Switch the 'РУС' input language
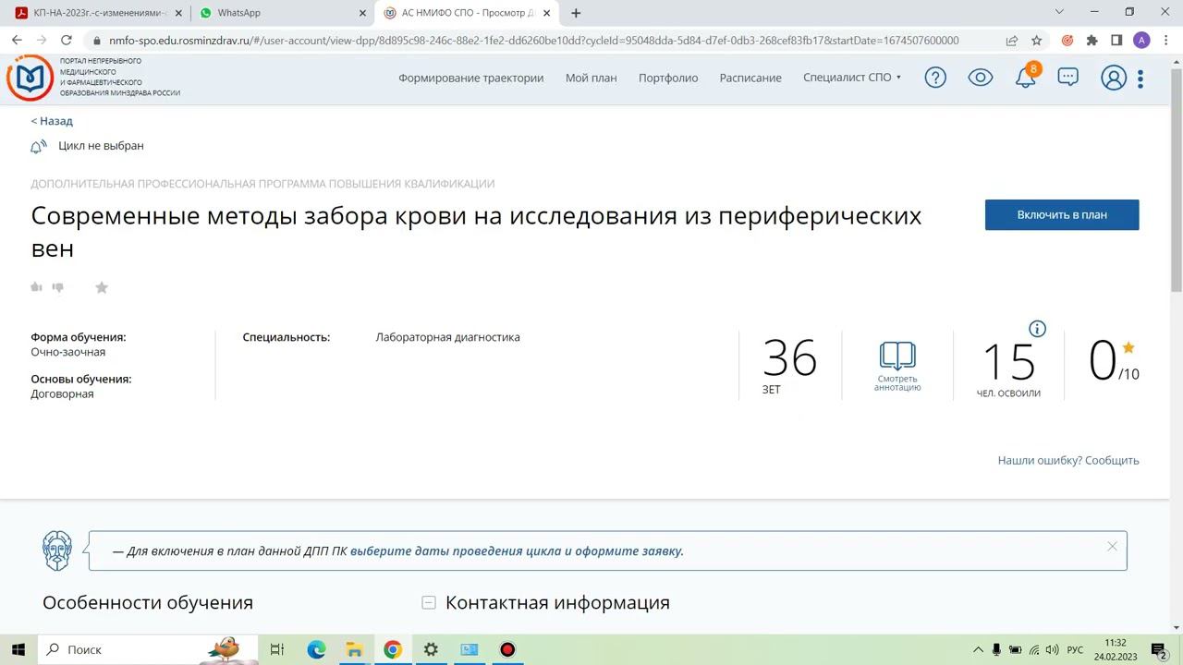The width and height of the screenshot is (1183, 665). coord(1075,649)
